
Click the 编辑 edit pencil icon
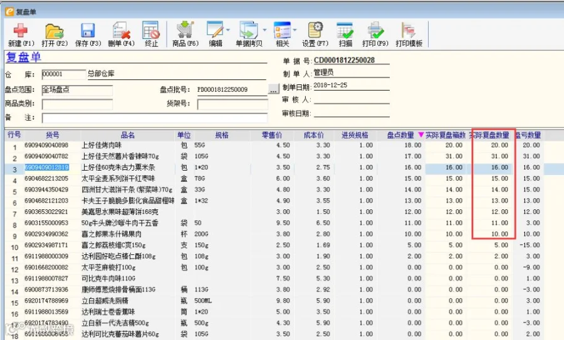point(215,30)
